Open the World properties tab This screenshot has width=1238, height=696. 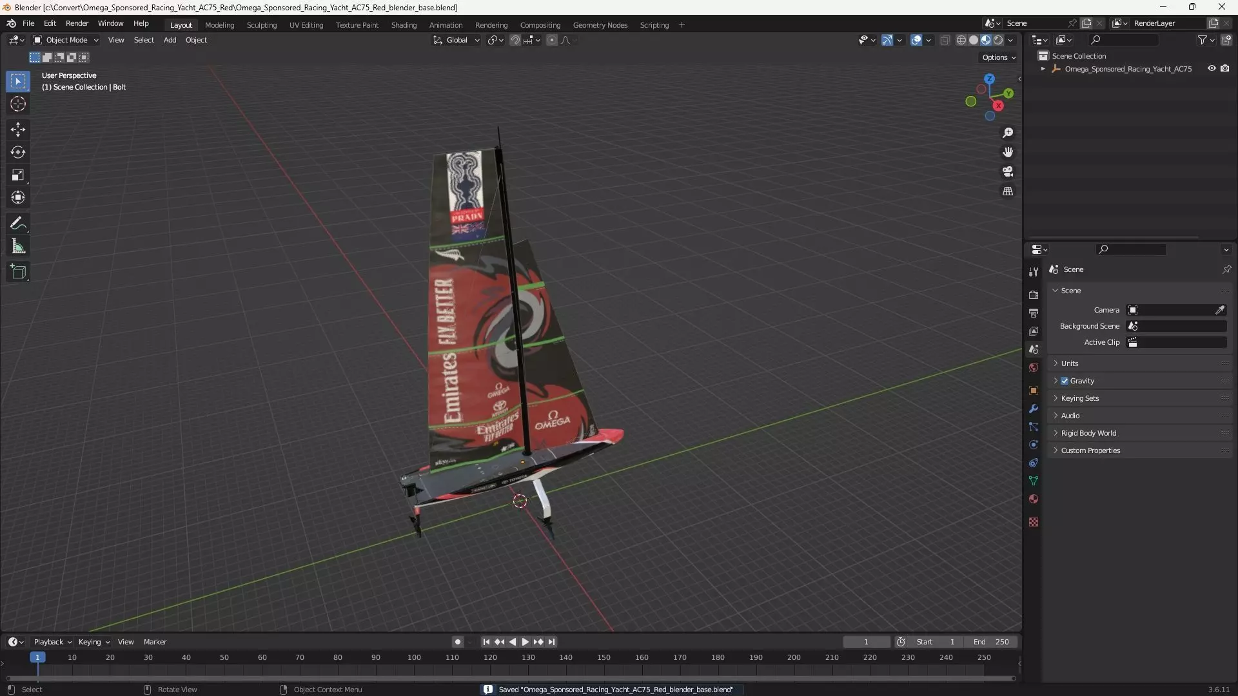pyautogui.click(x=1034, y=367)
